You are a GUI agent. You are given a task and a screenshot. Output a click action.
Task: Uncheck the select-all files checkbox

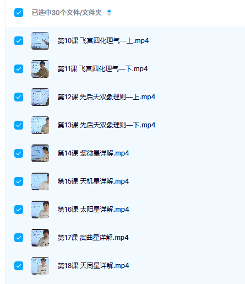tap(19, 13)
